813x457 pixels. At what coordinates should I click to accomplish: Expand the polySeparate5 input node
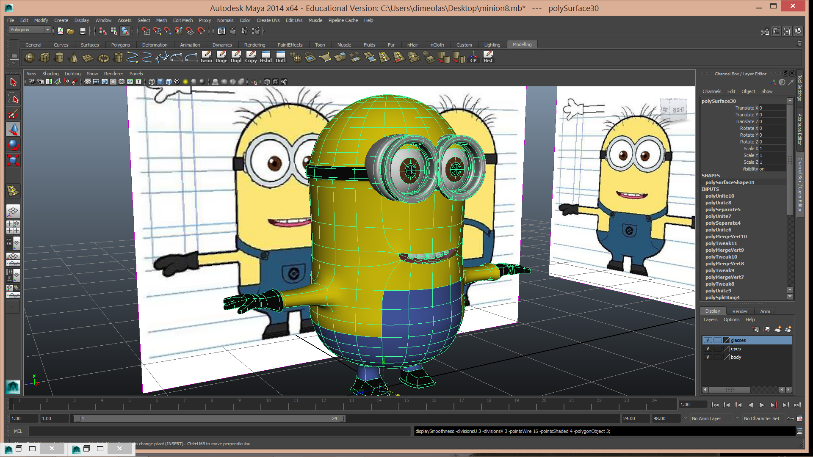pos(723,209)
